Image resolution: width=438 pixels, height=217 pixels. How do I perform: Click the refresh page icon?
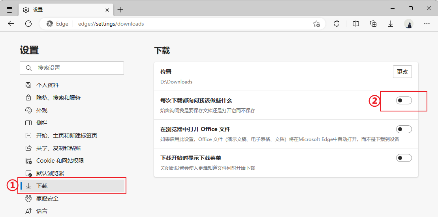[28, 24]
